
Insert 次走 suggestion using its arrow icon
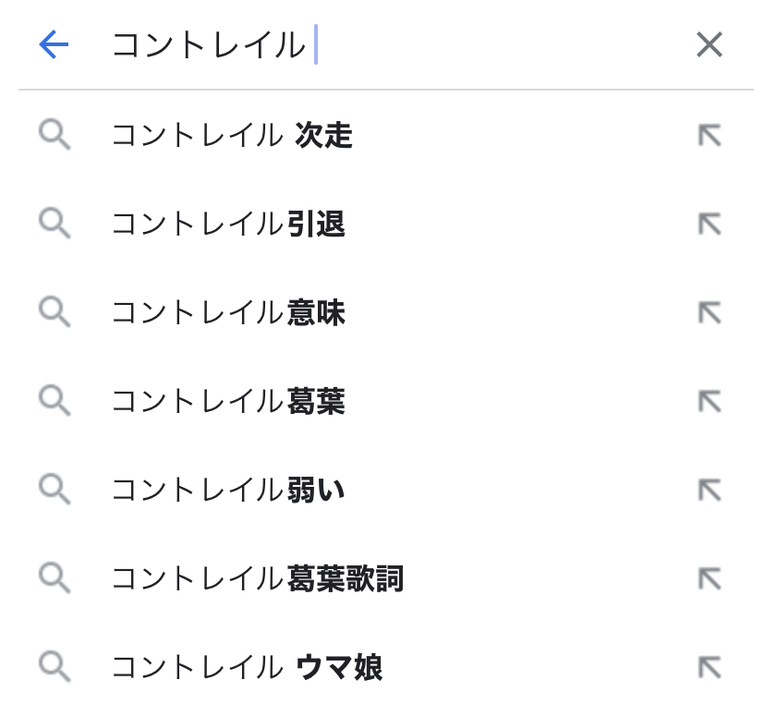[x=709, y=136]
